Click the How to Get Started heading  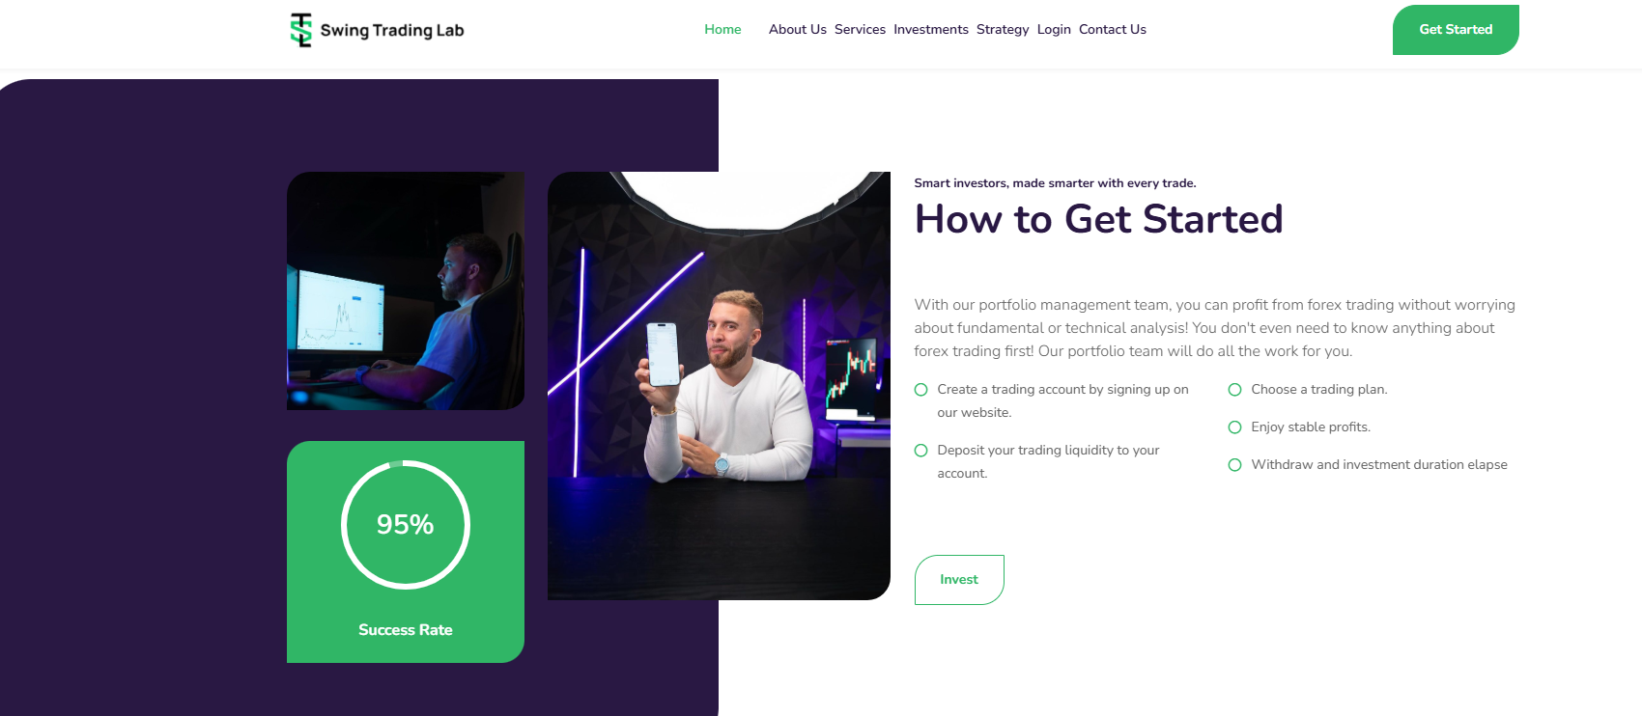click(1099, 219)
